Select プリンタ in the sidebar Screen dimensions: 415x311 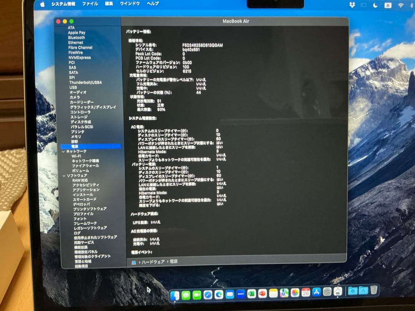coord(77,132)
